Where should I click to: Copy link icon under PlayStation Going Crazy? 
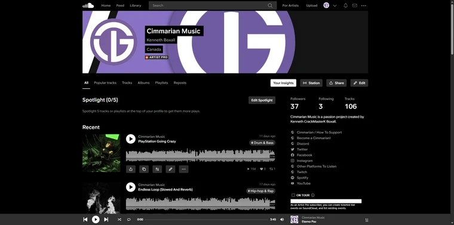(144, 169)
